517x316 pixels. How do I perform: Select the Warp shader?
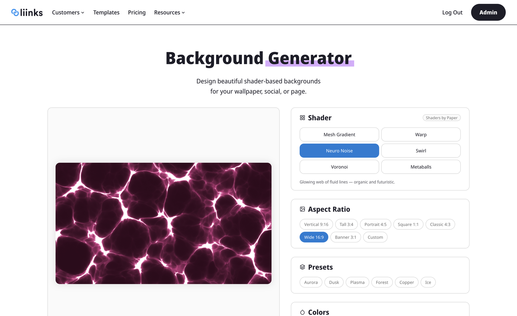(421, 134)
